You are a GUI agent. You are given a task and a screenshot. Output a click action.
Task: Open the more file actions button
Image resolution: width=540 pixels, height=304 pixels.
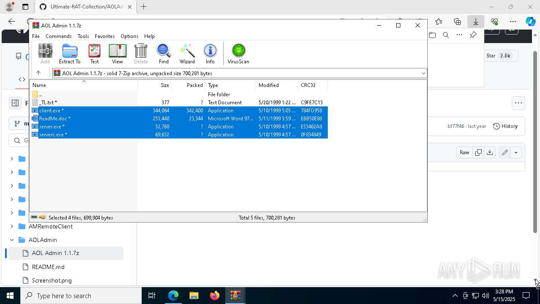(518, 103)
